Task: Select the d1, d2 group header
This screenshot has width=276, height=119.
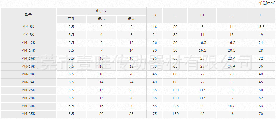Action: click(101, 11)
